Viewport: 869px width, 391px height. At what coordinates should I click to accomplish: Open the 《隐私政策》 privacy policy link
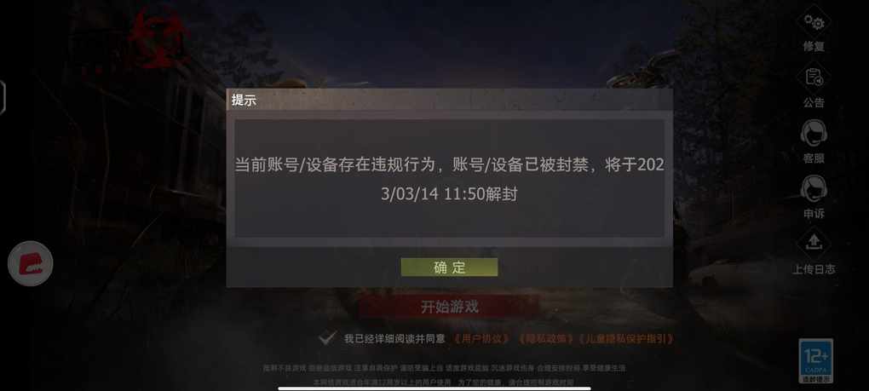tap(545, 338)
